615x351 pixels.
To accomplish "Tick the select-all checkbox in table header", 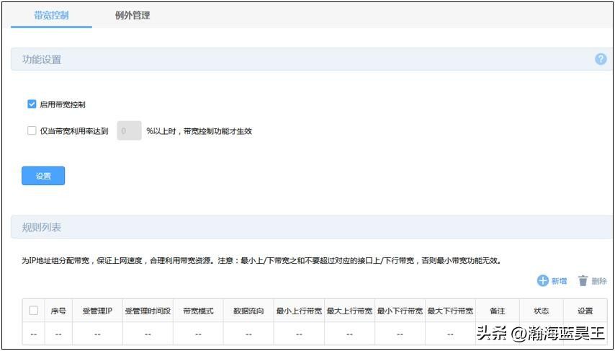I will [33, 311].
